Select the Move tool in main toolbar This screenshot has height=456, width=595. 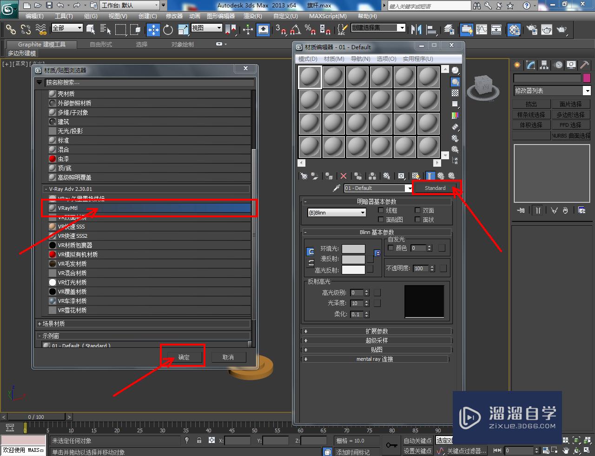pyautogui.click(x=153, y=30)
